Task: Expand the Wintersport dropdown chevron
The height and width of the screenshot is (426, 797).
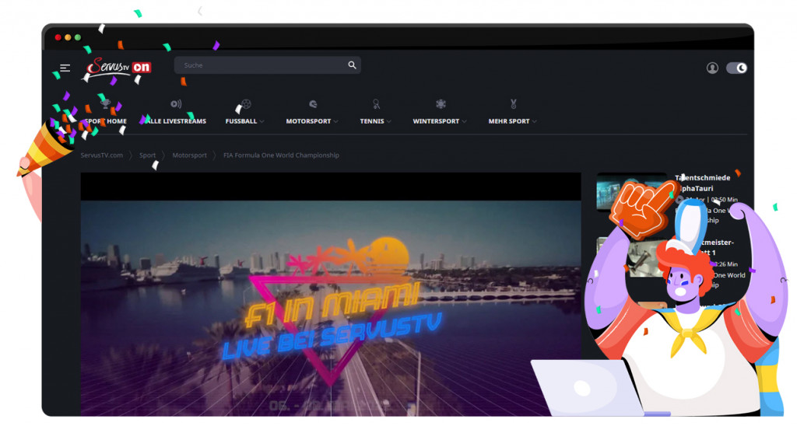Action: pos(464,121)
